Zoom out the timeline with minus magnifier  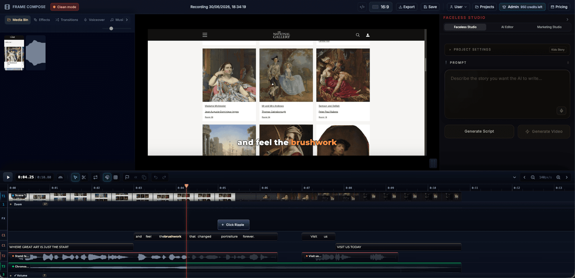(x=533, y=177)
